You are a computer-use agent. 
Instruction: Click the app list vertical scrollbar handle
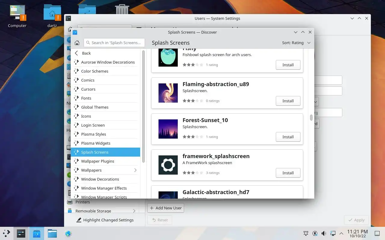pyautogui.click(x=311, y=117)
